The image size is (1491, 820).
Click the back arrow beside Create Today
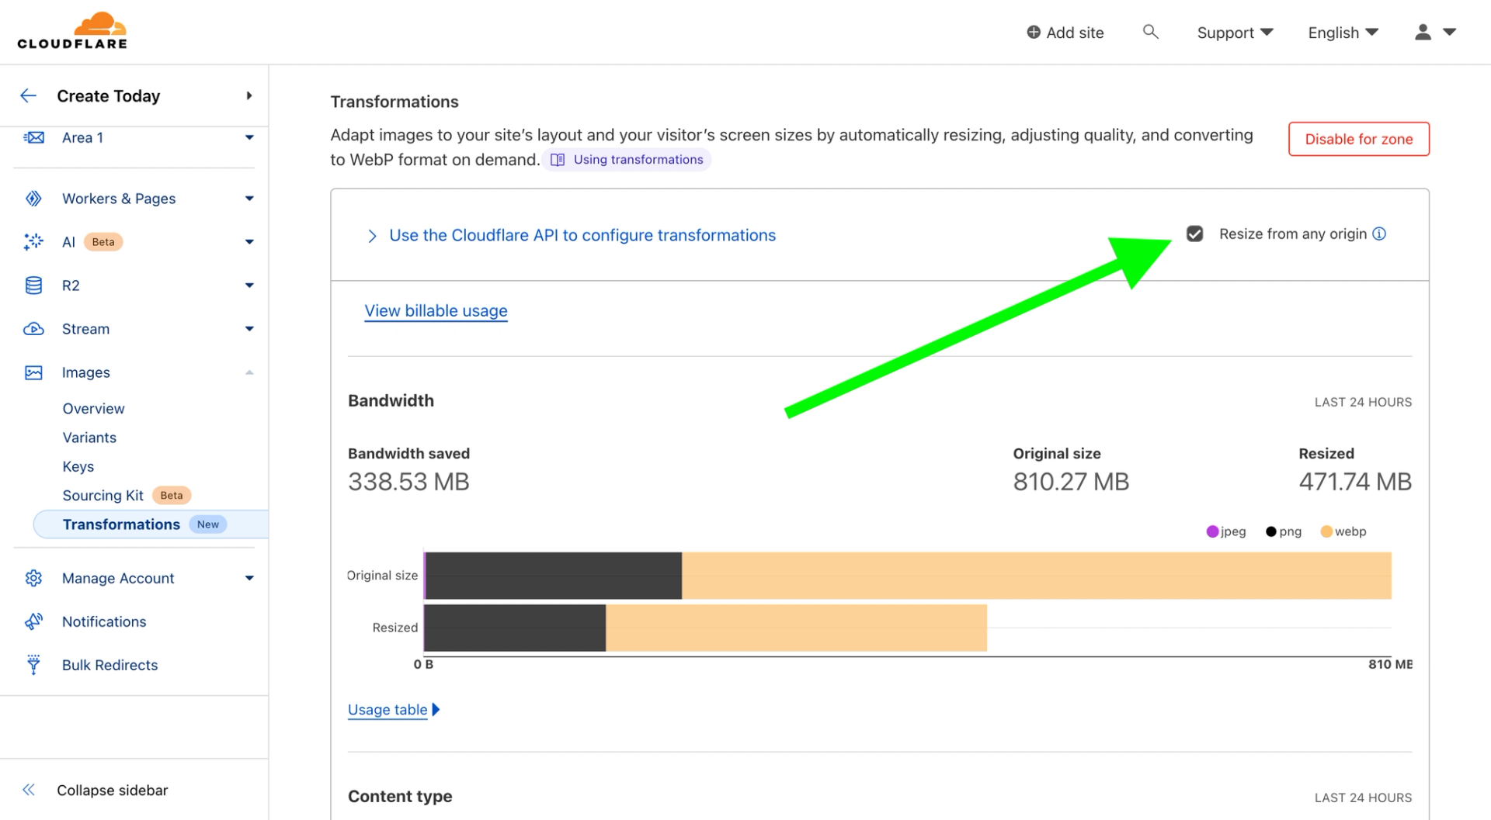coord(29,95)
